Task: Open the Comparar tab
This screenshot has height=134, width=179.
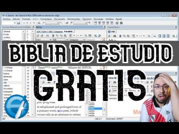Action: (58, 32)
